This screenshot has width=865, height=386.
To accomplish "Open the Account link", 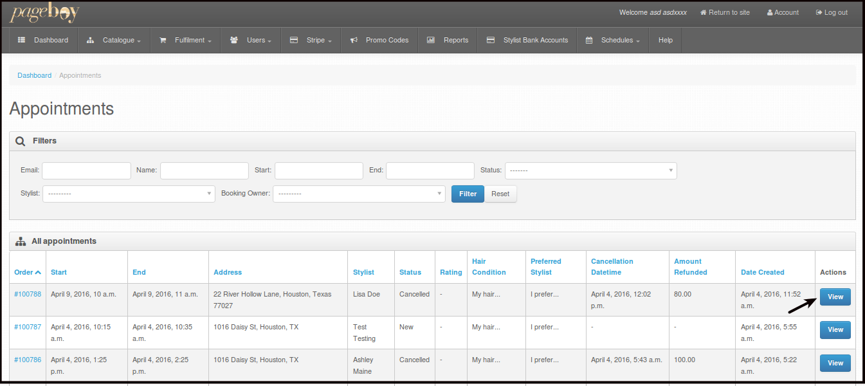I will tap(783, 12).
